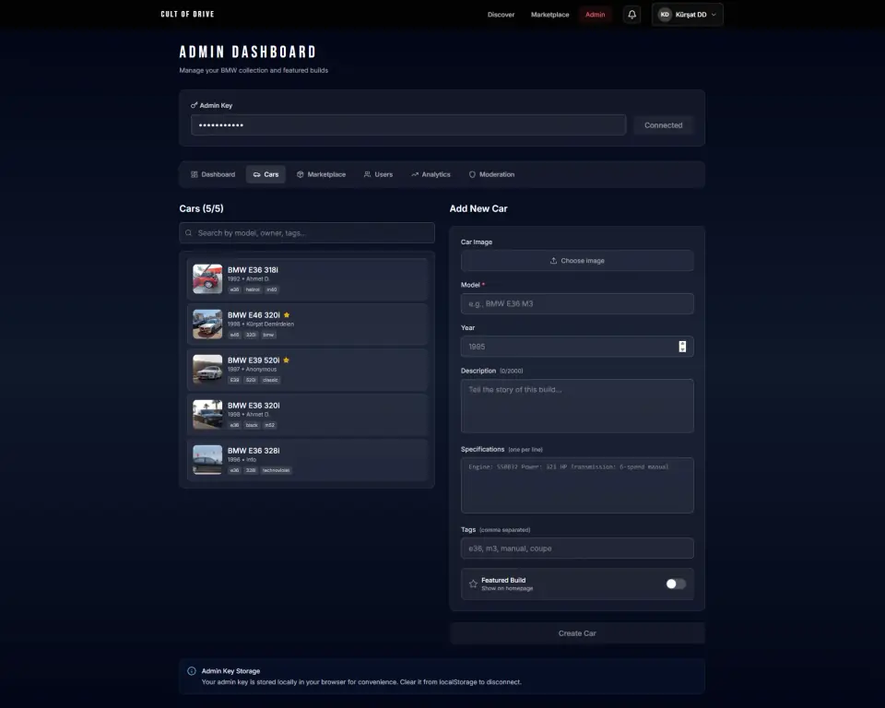
Task: Open the Moderation tab
Action: 491,174
